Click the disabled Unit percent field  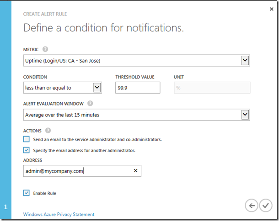[212, 88]
